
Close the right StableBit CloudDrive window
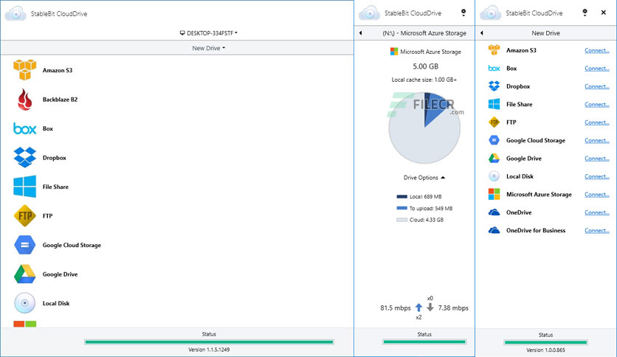point(603,13)
